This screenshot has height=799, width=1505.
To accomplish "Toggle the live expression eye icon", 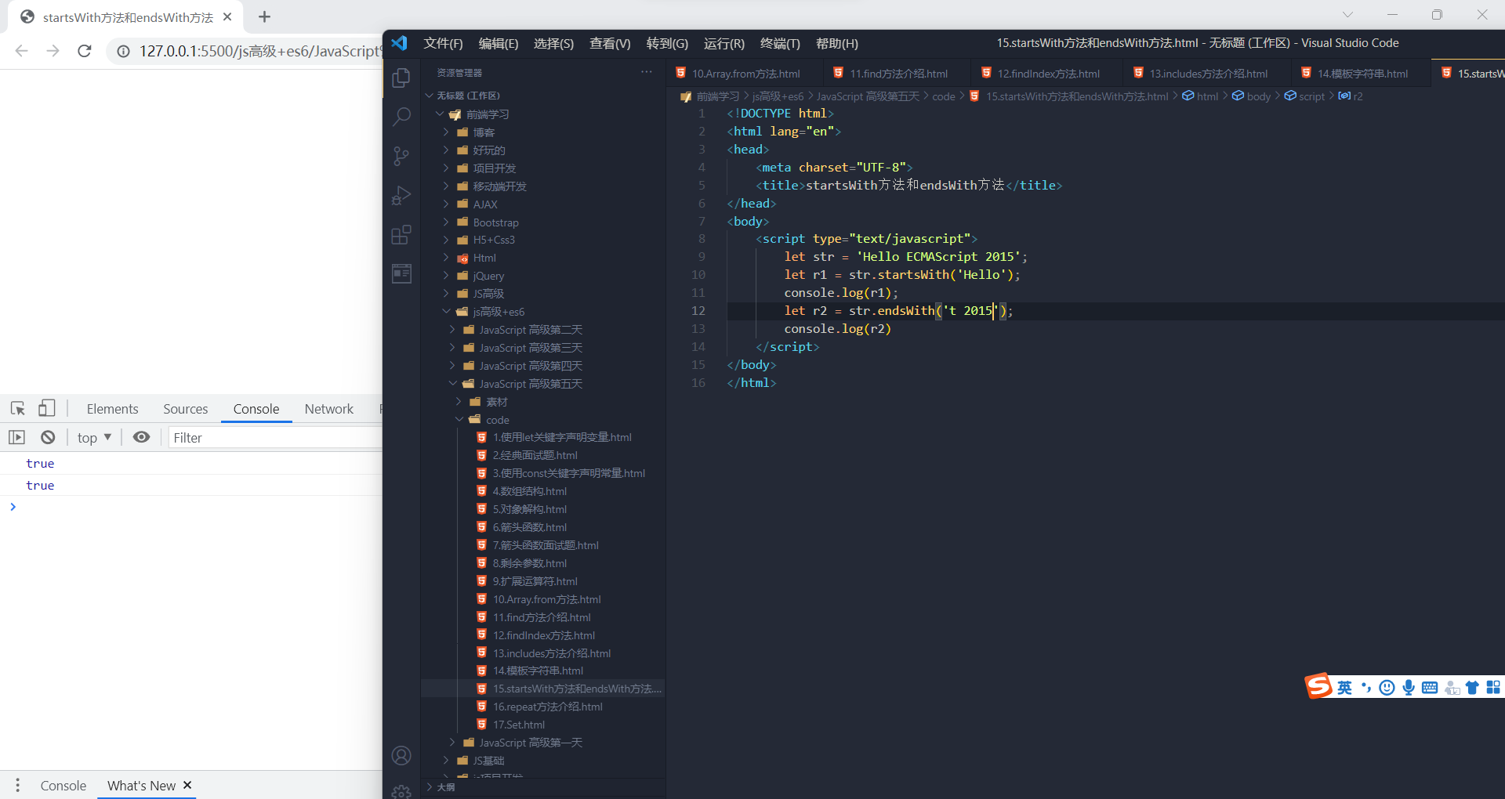I will coord(141,437).
